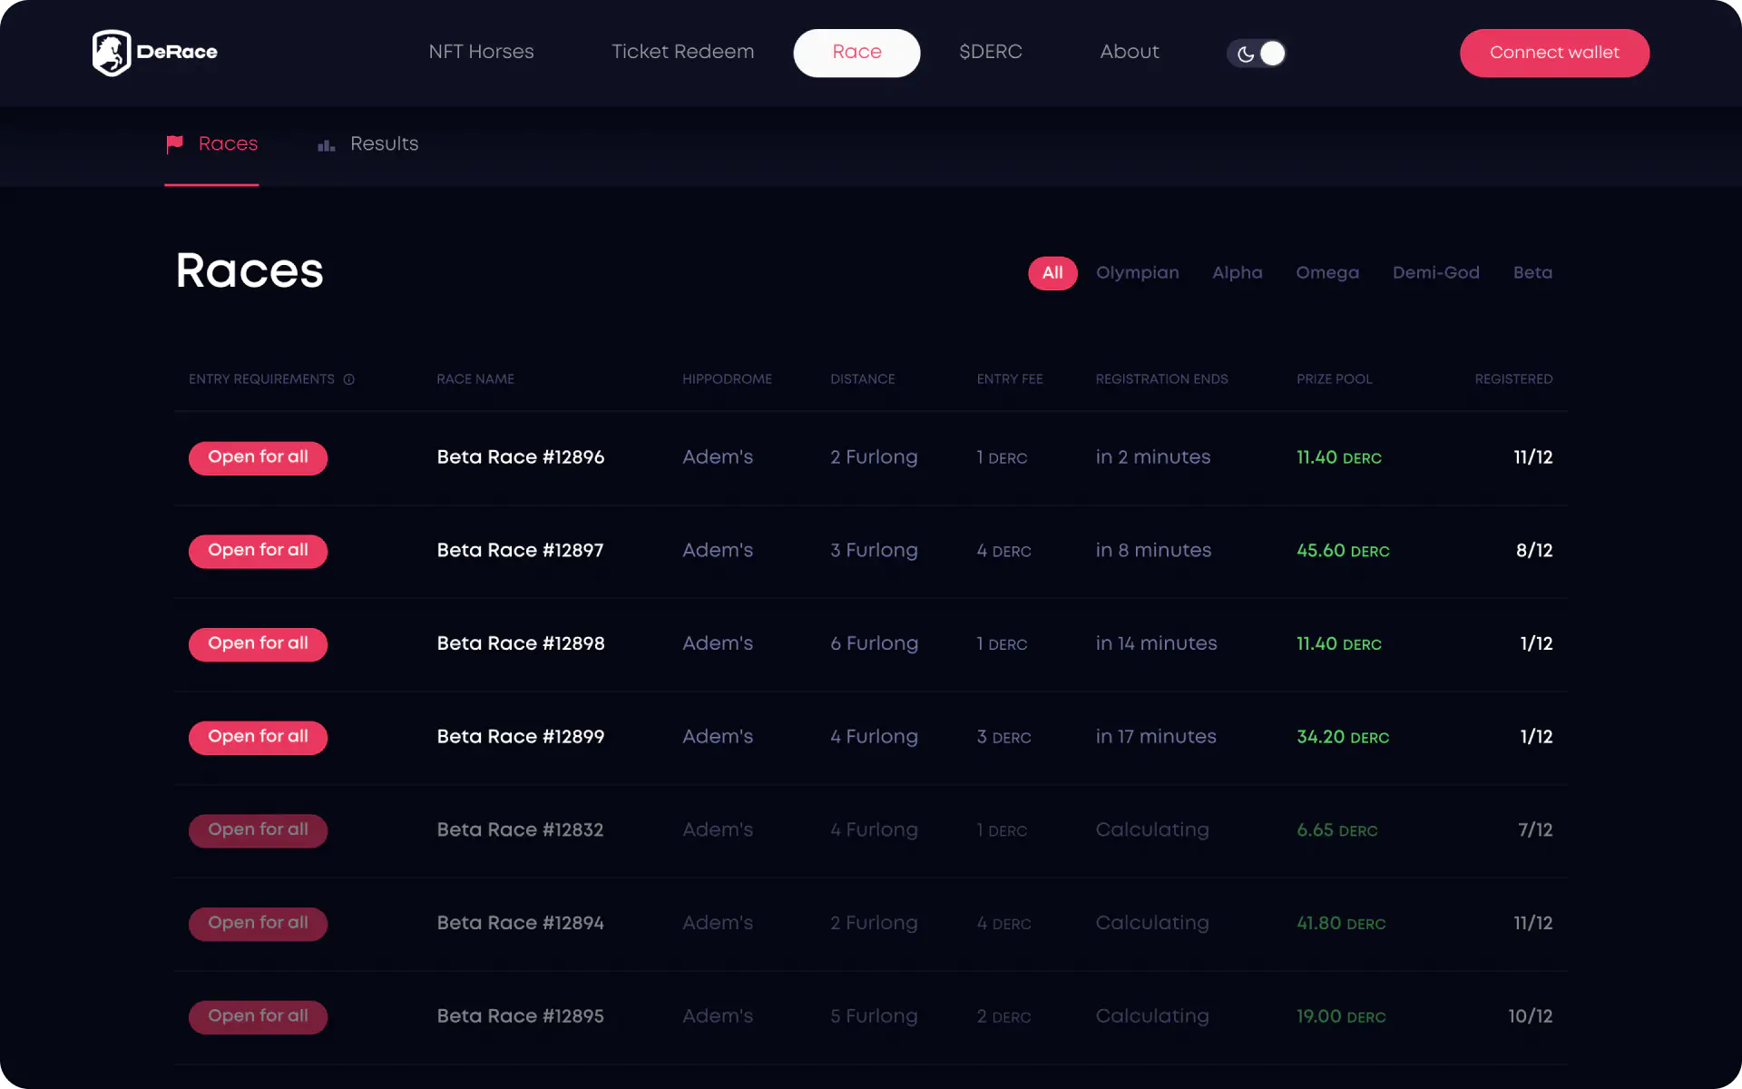The height and width of the screenshot is (1089, 1742).
Task: Select the Demi-God race filter
Action: pyautogui.click(x=1436, y=272)
